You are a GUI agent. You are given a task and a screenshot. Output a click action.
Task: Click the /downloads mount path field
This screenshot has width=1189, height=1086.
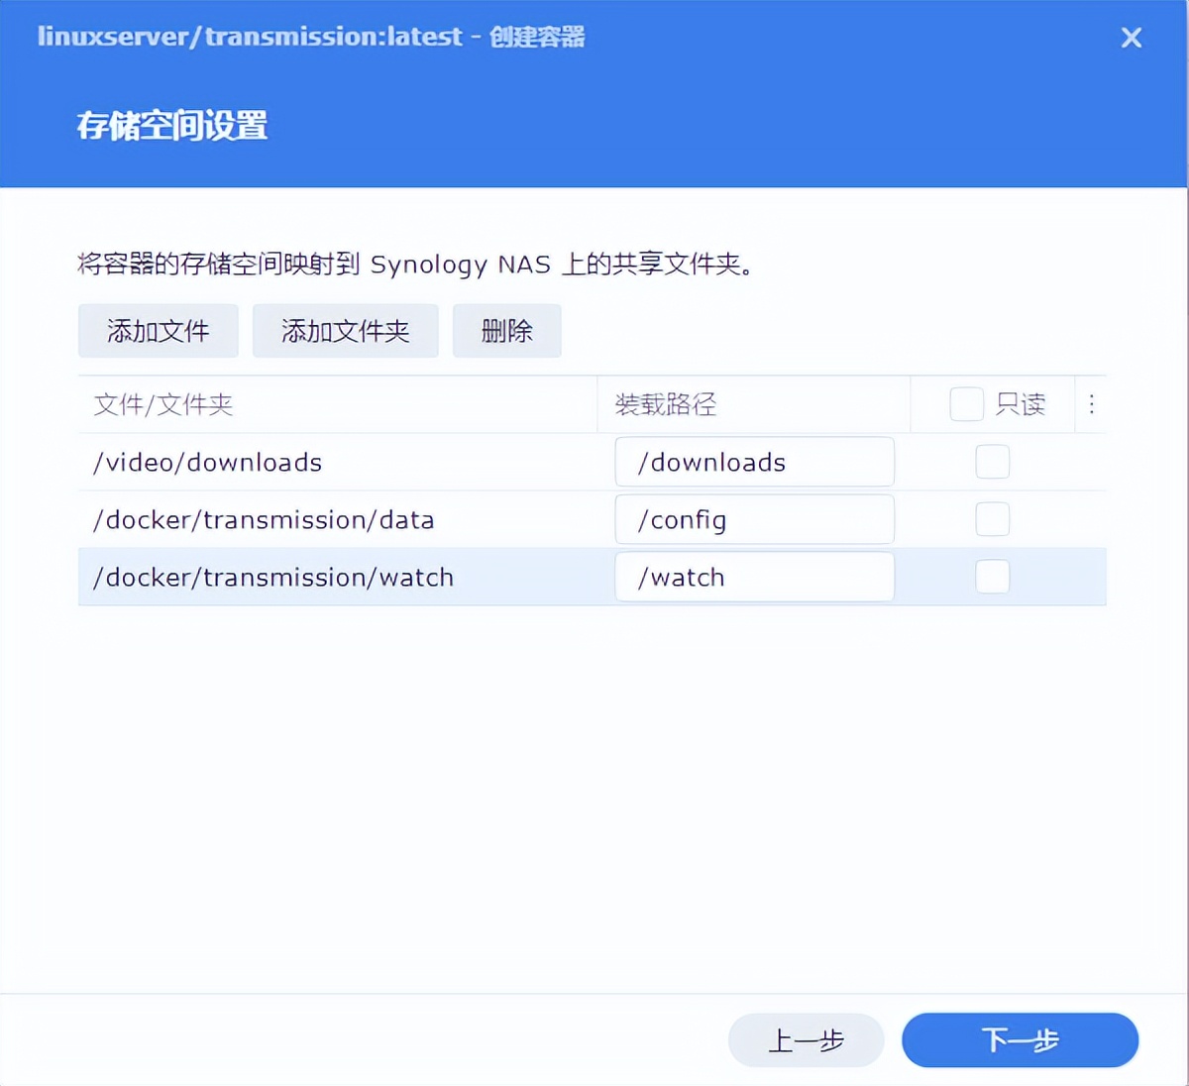click(x=755, y=462)
